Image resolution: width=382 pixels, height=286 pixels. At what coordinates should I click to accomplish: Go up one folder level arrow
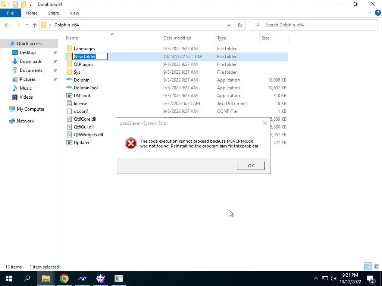click(x=35, y=25)
